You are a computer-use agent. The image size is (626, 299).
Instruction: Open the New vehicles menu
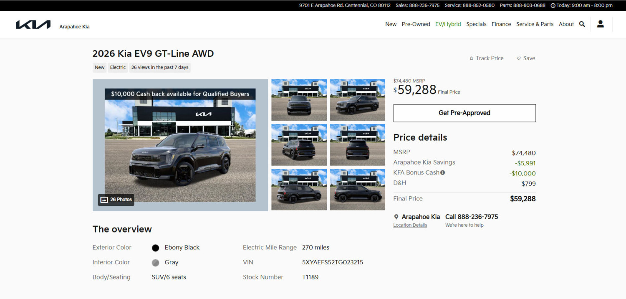[x=391, y=24]
